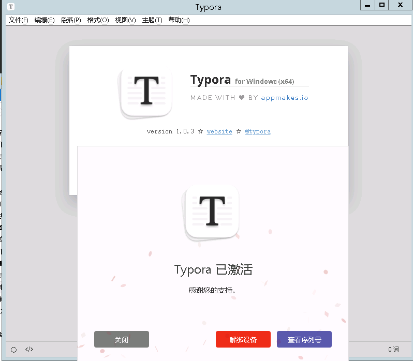The image size is (413, 361).
Task: Maximize the Typora window
Action: [381, 5]
